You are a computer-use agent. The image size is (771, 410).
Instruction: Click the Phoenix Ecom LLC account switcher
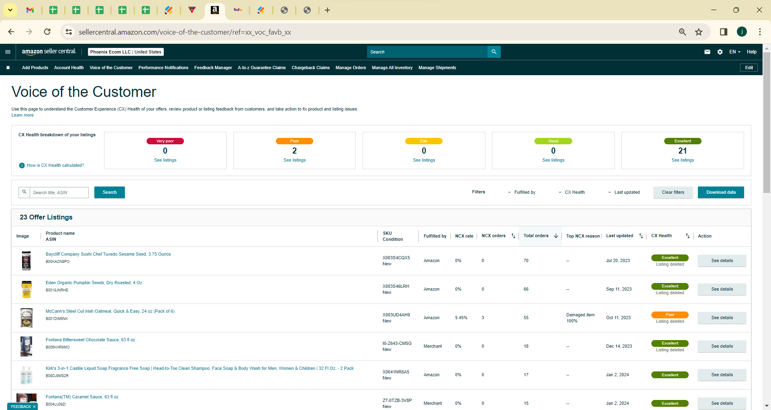click(x=126, y=52)
